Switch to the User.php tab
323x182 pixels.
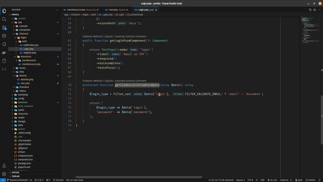[117, 10]
